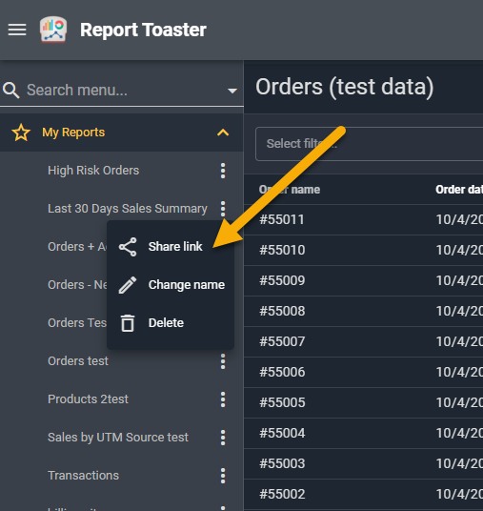Image resolution: width=483 pixels, height=511 pixels.
Task: Open options for High Risk Orders
Action: 223,171
